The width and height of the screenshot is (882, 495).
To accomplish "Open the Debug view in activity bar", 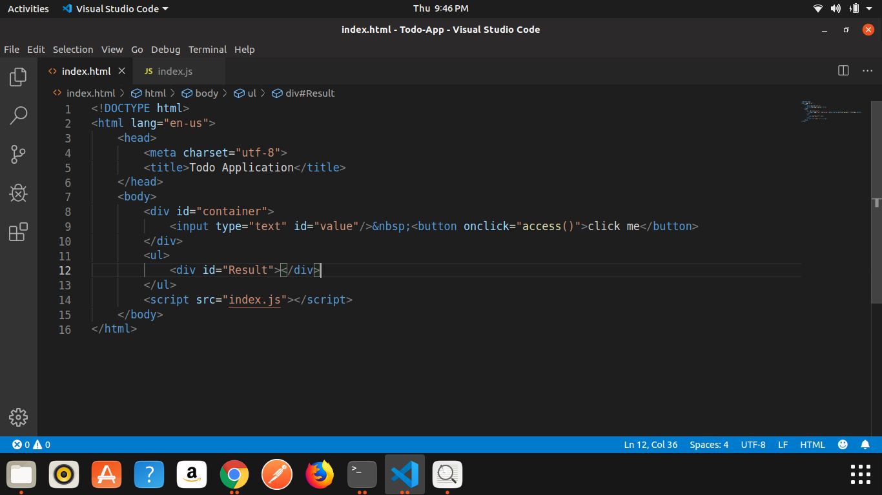I will pos(18,193).
